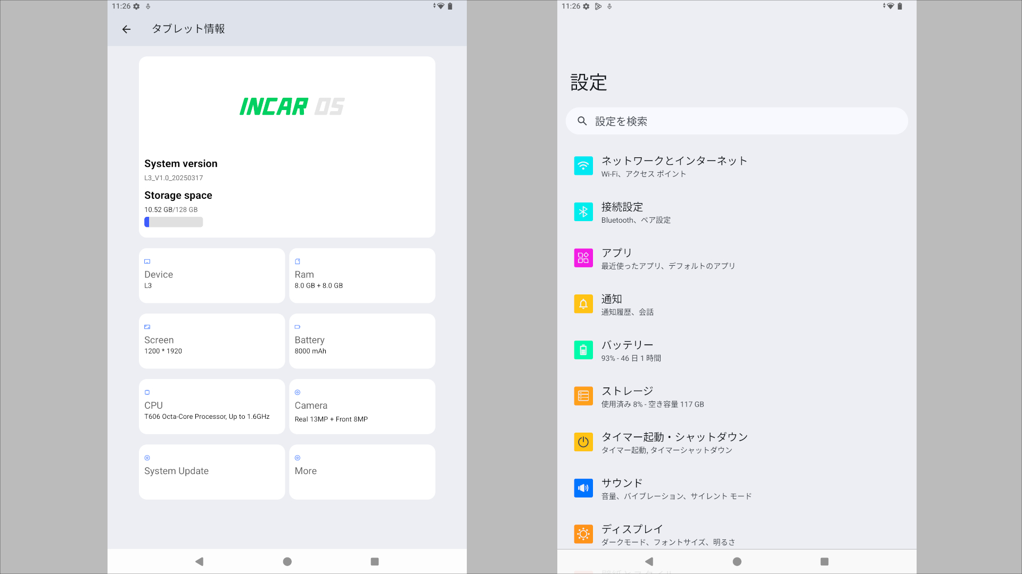
Task: Click the storage space usage bar
Action: (174, 222)
